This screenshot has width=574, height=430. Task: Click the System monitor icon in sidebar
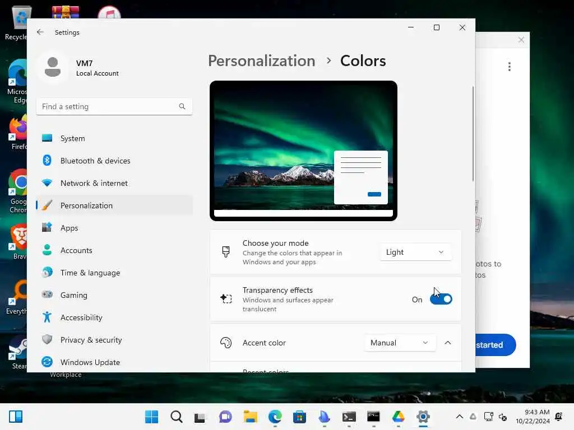pos(47,138)
